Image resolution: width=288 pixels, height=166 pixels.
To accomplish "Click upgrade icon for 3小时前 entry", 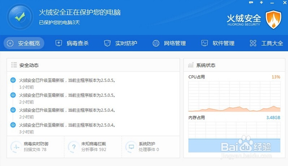I will click(x=13, y=125).
